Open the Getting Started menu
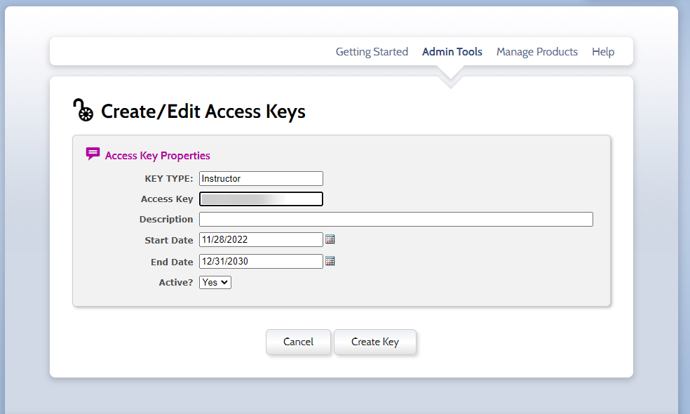The image size is (690, 414). (372, 52)
